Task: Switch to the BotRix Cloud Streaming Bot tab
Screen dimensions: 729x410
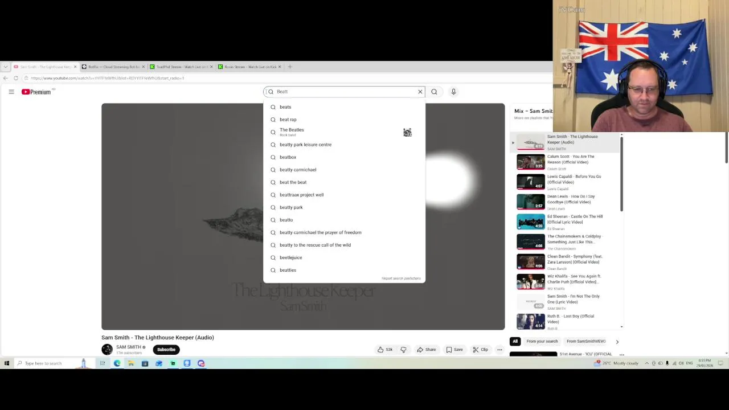Action: pos(113,67)
